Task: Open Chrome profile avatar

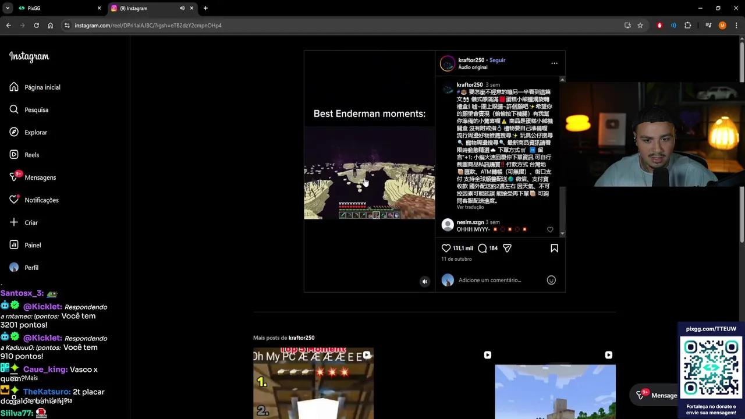Action: click(722, 26)
